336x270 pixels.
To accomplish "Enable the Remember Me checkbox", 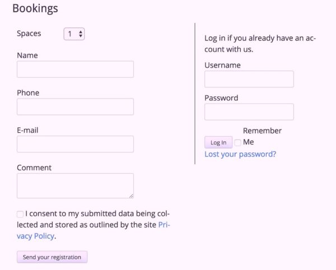I will pyautogui.click(x=238, y=142).
